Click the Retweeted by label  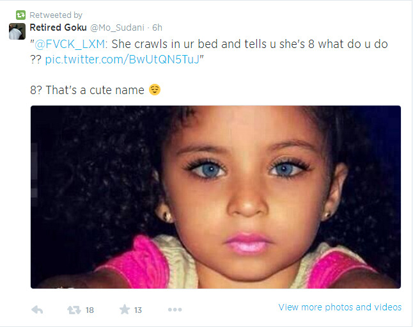pos(56,15)
